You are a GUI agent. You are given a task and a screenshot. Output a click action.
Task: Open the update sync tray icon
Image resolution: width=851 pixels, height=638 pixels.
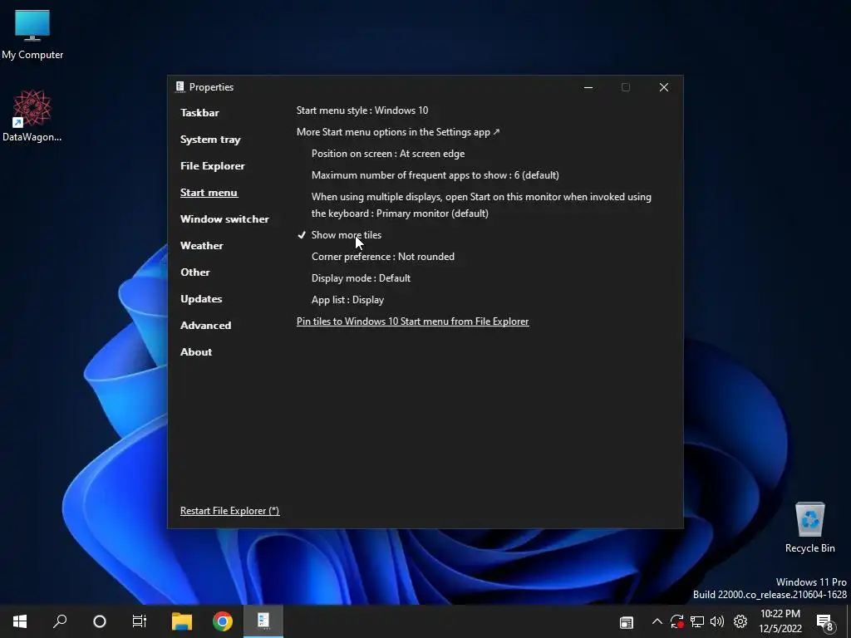point(676,621)
